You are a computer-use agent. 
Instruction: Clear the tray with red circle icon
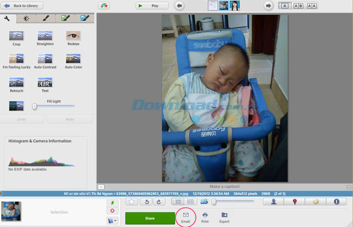pos(113,210)
